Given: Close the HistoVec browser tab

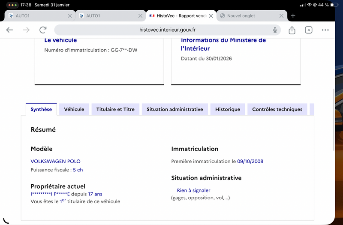Looking at the screenshot, I should coord(211,16).
